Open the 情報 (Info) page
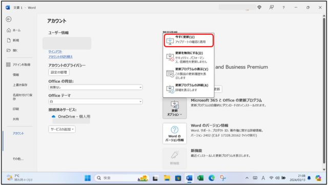 click(x=16, y=75)
